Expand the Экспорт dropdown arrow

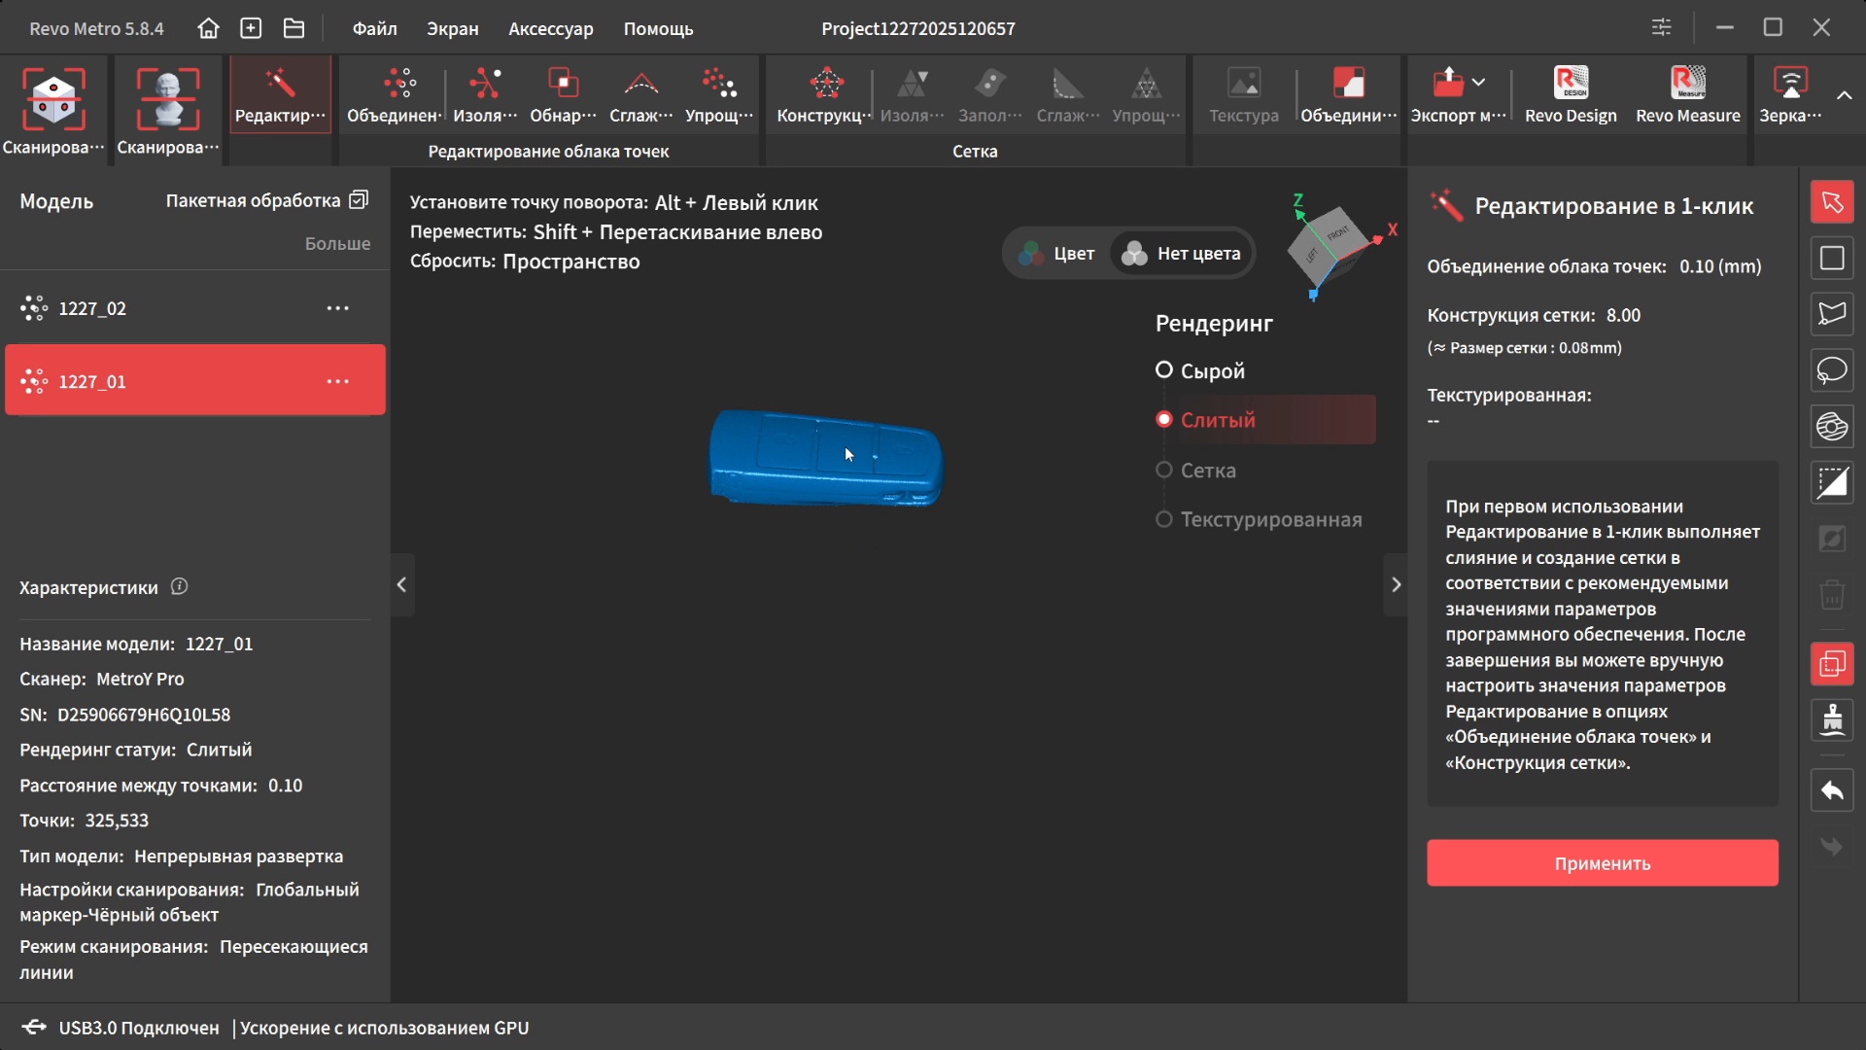(1478, 83)
